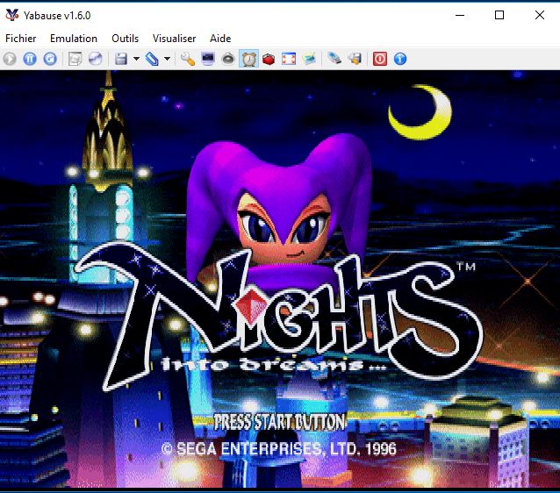The width and height of the screenshot is (560, 493).
Task: Open the Emulation menu
Action: (74, 39)
